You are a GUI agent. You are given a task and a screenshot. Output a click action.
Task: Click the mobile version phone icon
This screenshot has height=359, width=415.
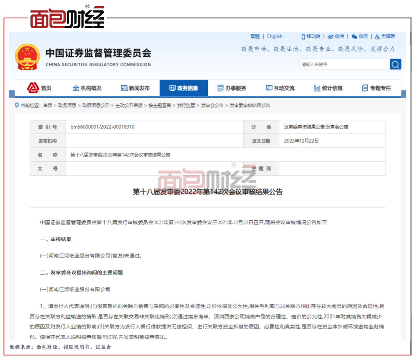coord(303,37)
